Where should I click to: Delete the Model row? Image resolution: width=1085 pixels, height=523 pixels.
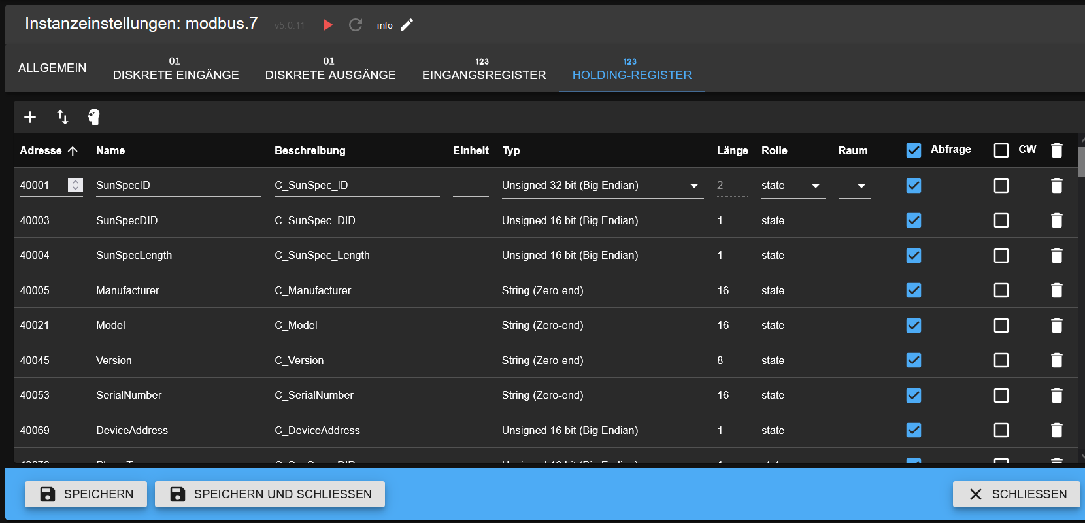point(1057,326)
